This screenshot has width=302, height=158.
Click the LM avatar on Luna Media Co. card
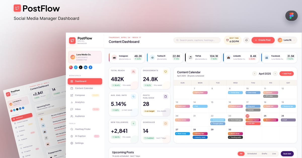click(x=73, y=57)
